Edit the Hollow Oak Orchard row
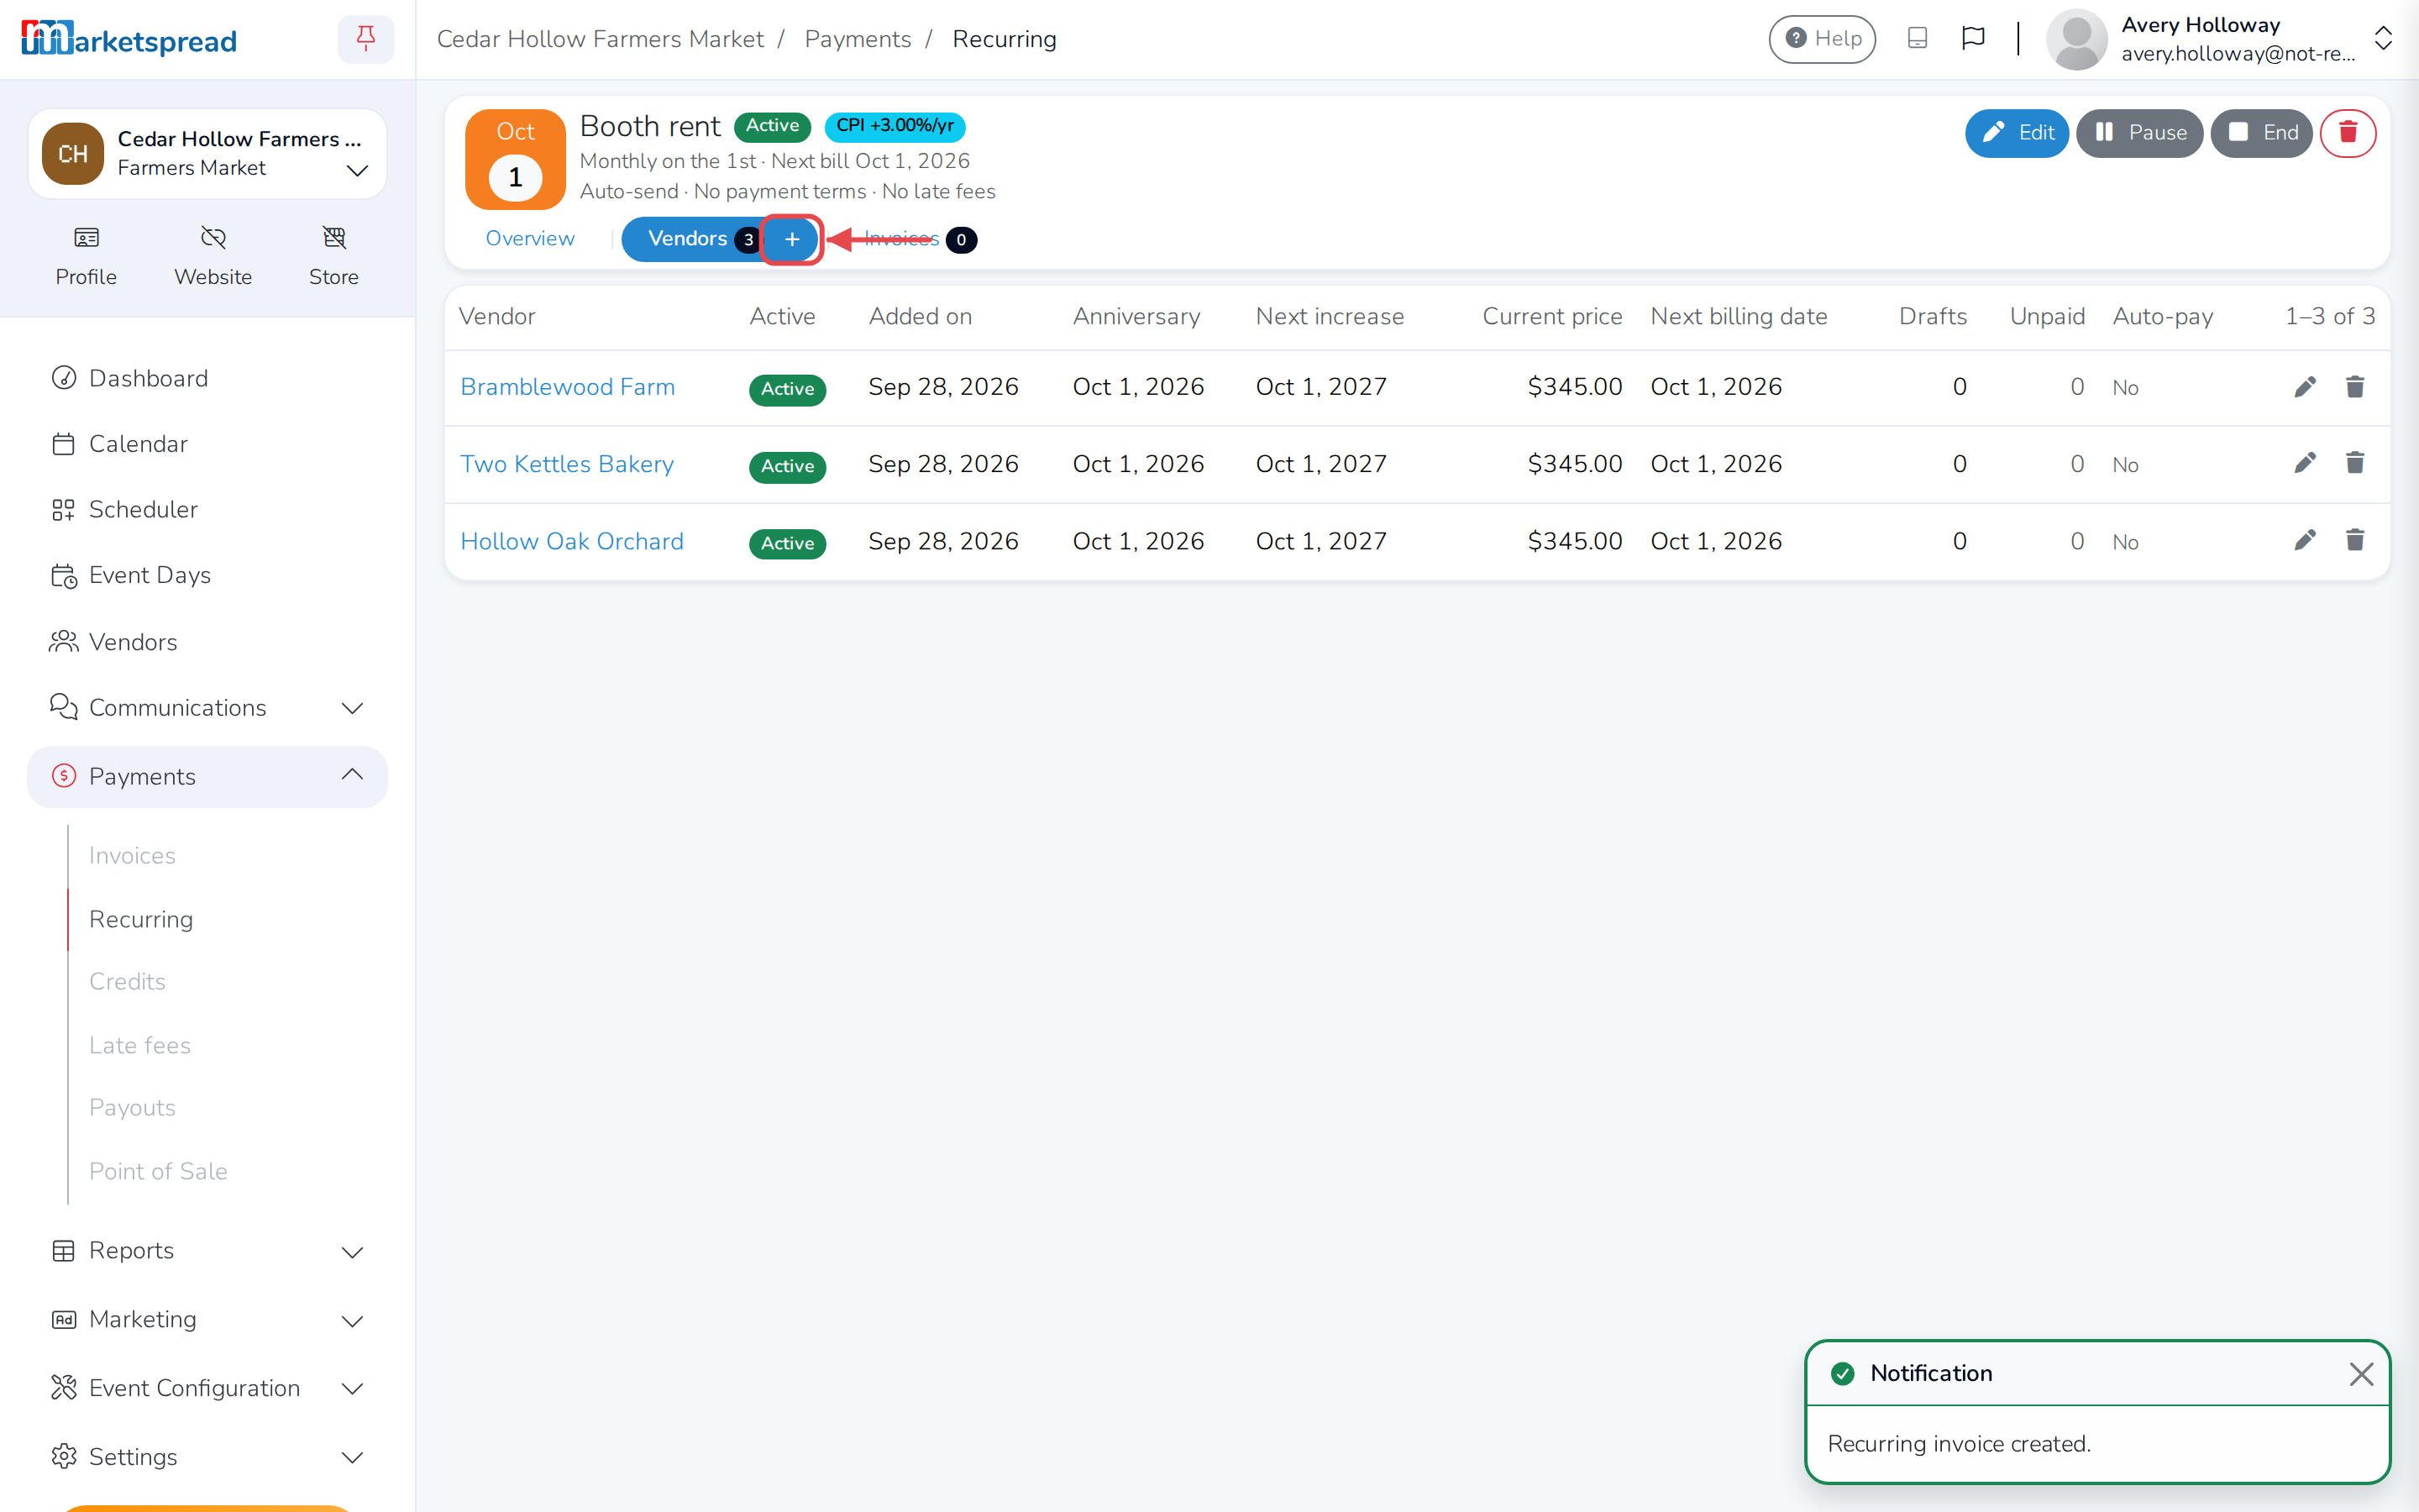2419x1512 pixels. click(2305, 541)
